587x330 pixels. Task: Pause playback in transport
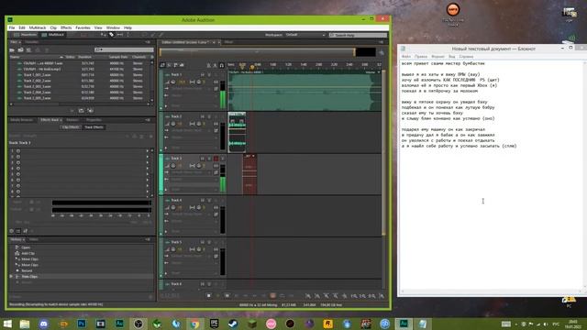click(x=227, y=295)
